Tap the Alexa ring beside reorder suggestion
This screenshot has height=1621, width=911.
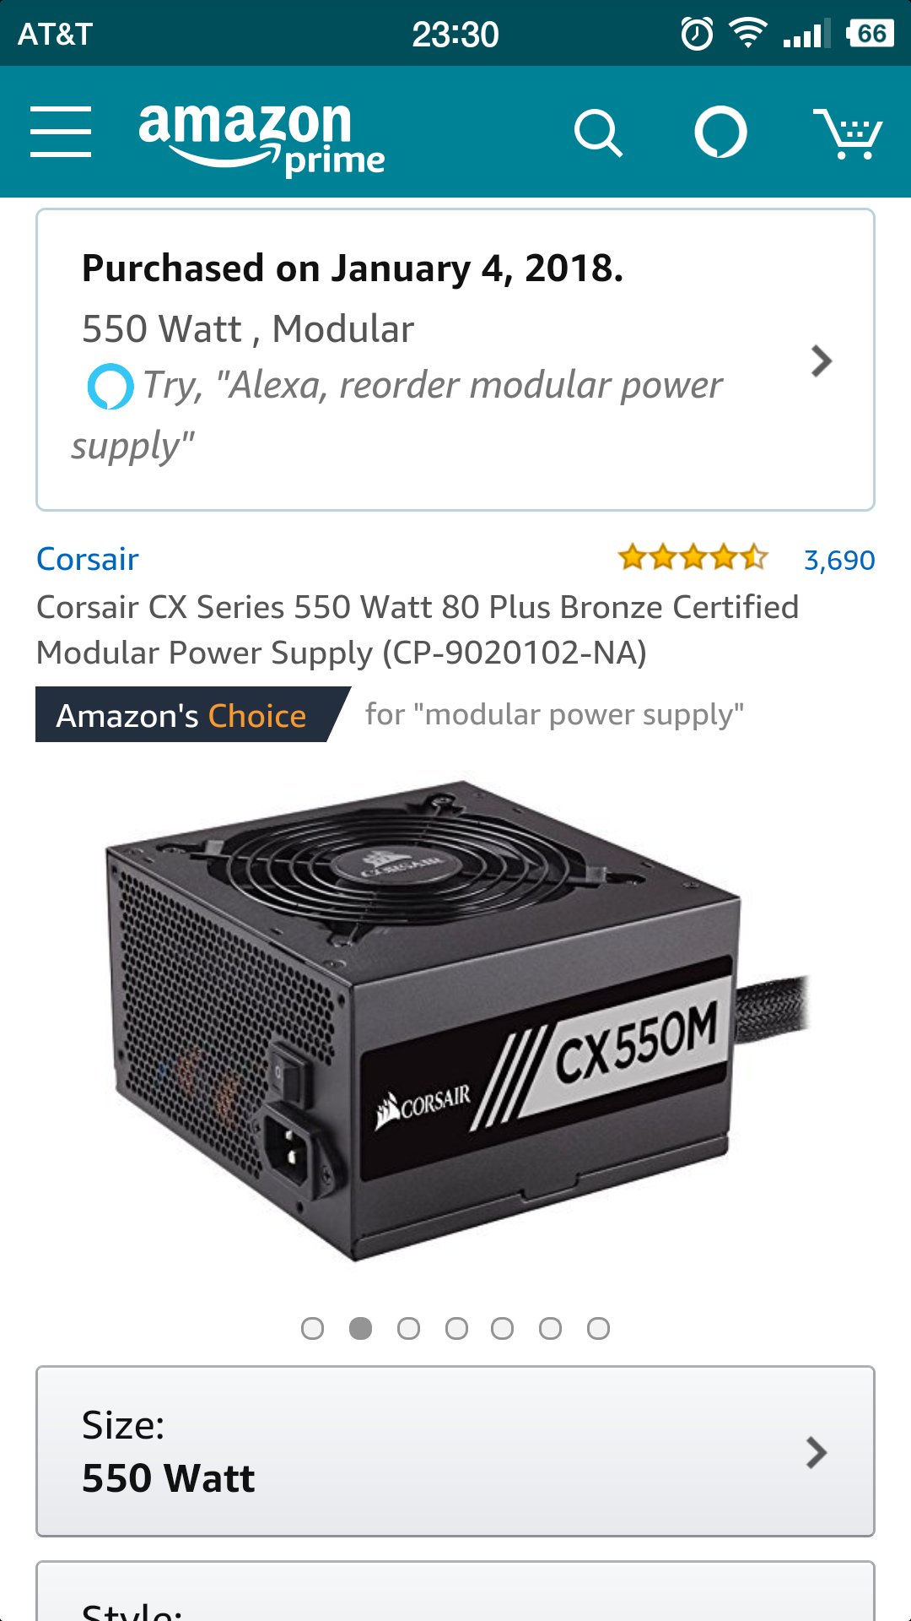(111, 387)
